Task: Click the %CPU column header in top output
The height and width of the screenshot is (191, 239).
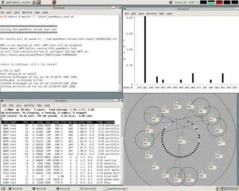Action: click(82, 122)
